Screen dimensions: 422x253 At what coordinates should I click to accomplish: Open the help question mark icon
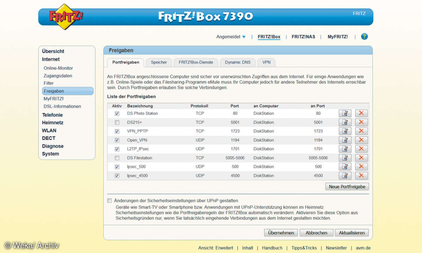tap(364, 37)
